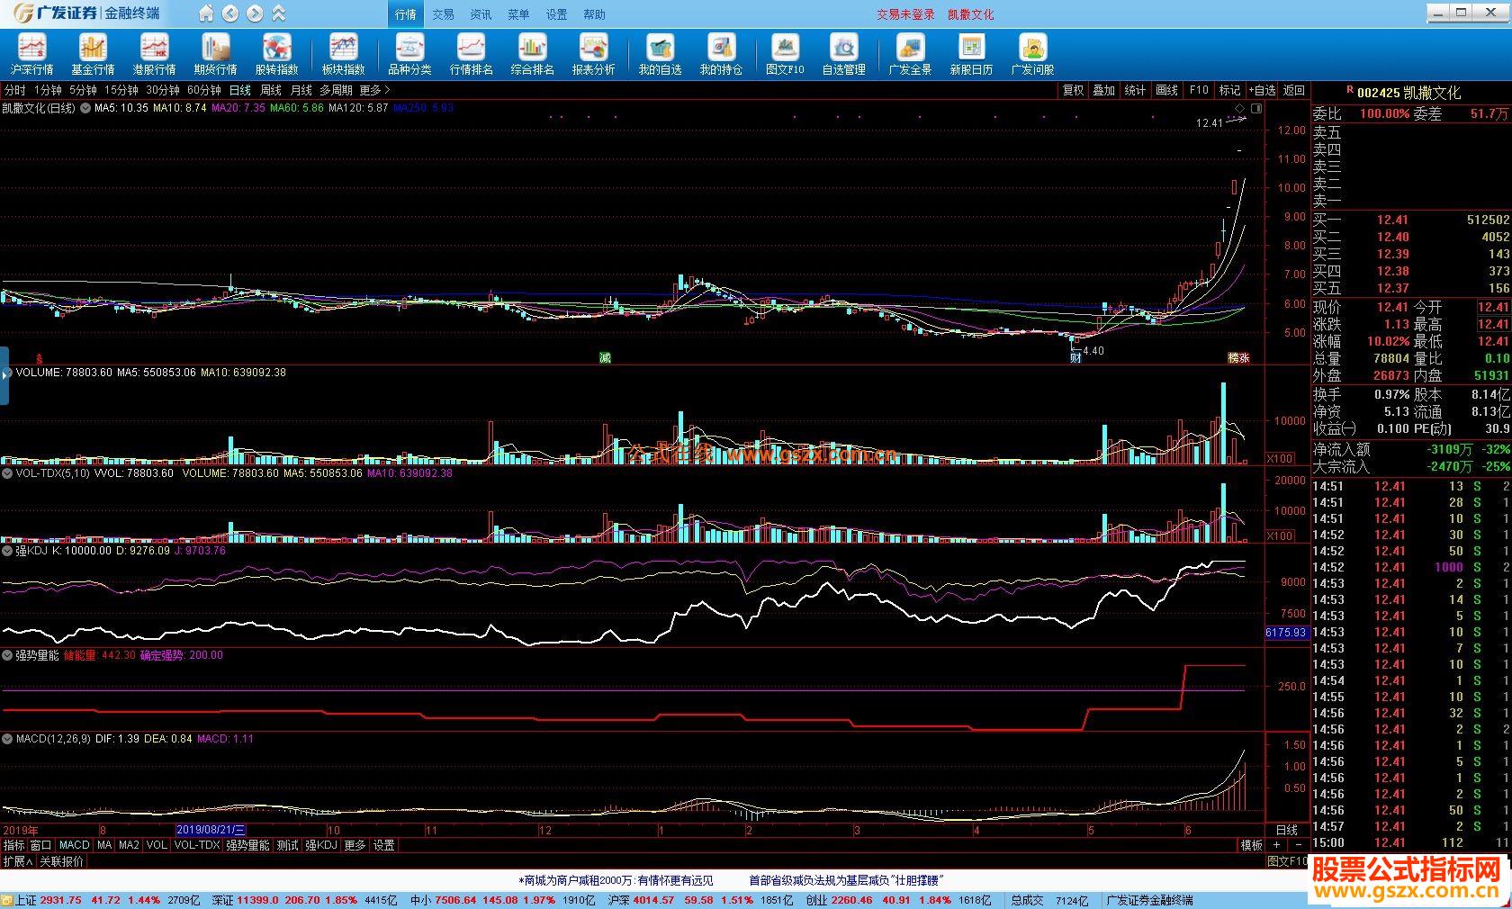The image size is (1512, 909).
Task: Click 交易未登录 login link
Action: pyautogui.click(x=905, y=14)
